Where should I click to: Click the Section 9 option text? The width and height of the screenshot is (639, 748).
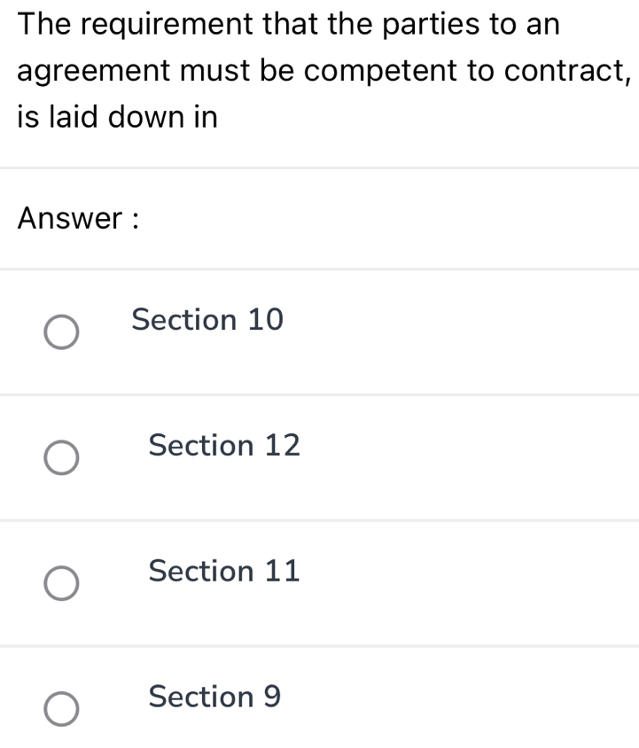click(214, 697)
